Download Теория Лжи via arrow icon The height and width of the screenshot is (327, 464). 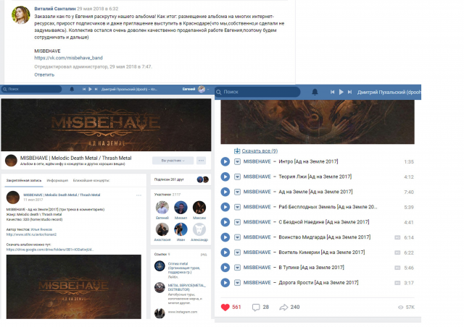(237, 177)
